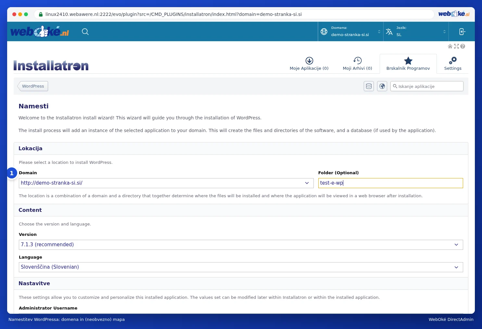Expand the Language dropdown

241,267
